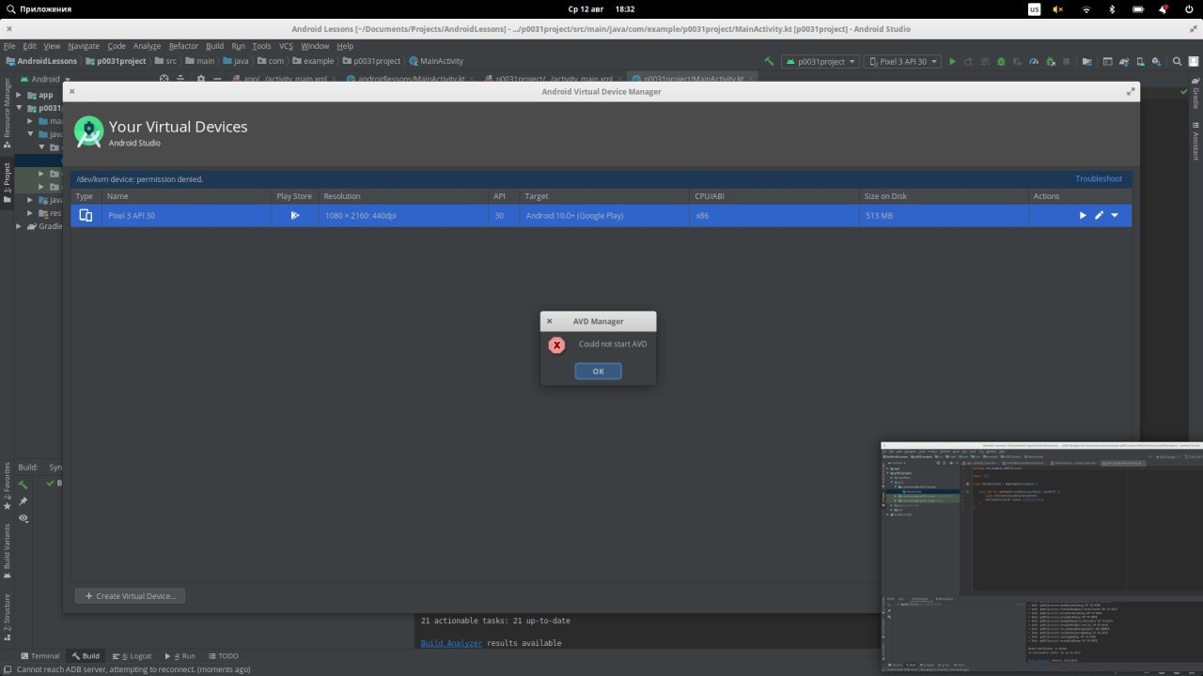Screen dimensions: 1203x676
Task: Click the green Debug bug icon in toolbar
Action: [x=1001, y=61]
